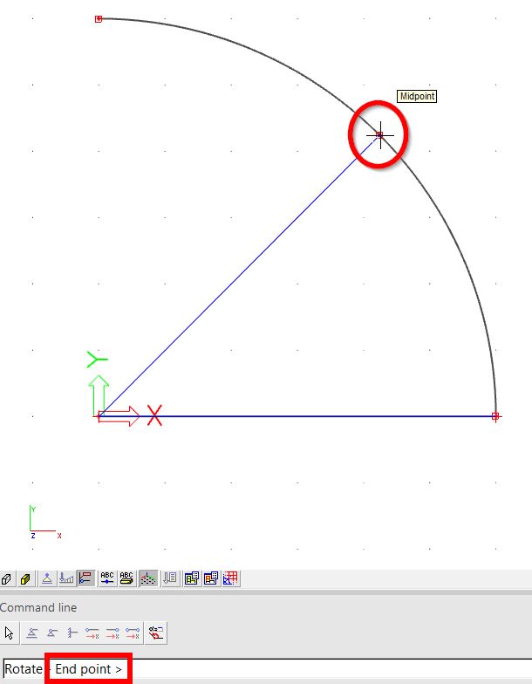Image resolution: width=532 pixels, height=684 pixels.
Task: Pick the arc's top-left endpoint marker
Action: 99,19
